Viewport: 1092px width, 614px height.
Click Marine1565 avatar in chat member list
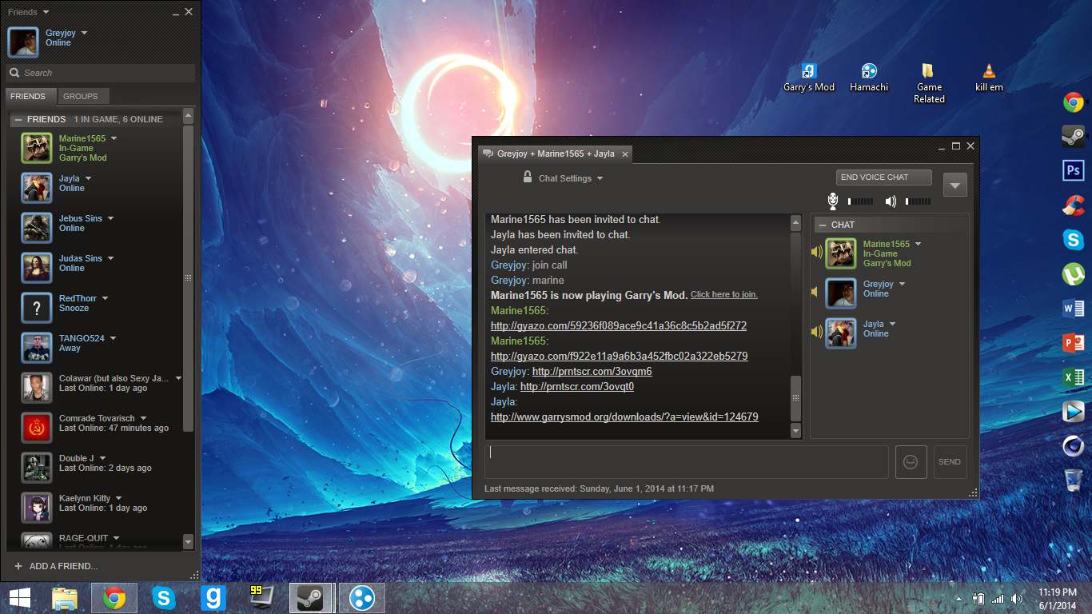point(841,253)
